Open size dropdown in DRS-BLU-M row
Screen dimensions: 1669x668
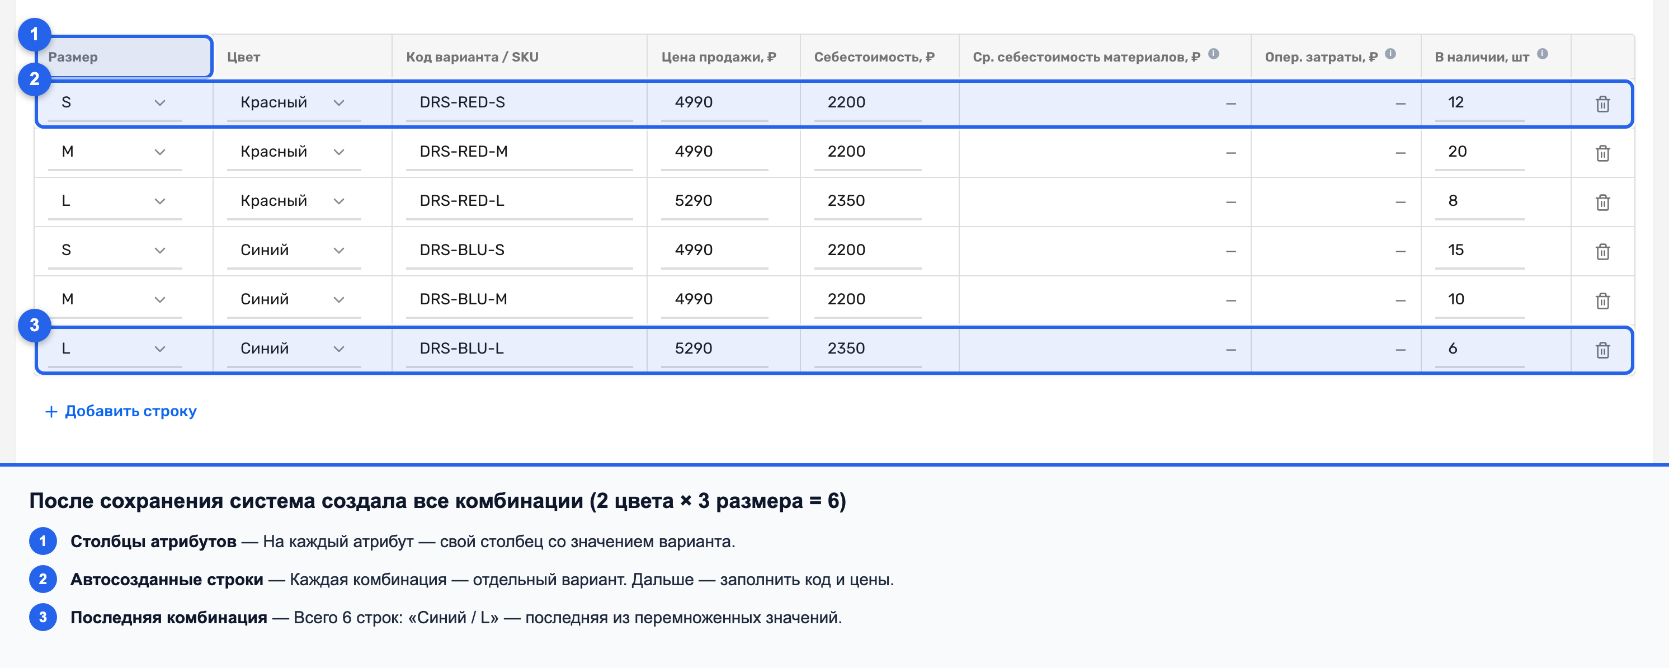click(115, 299)
